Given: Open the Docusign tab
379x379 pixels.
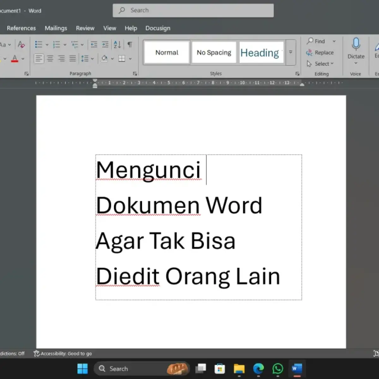Looking at the screenshot, I should coord(158,28).
